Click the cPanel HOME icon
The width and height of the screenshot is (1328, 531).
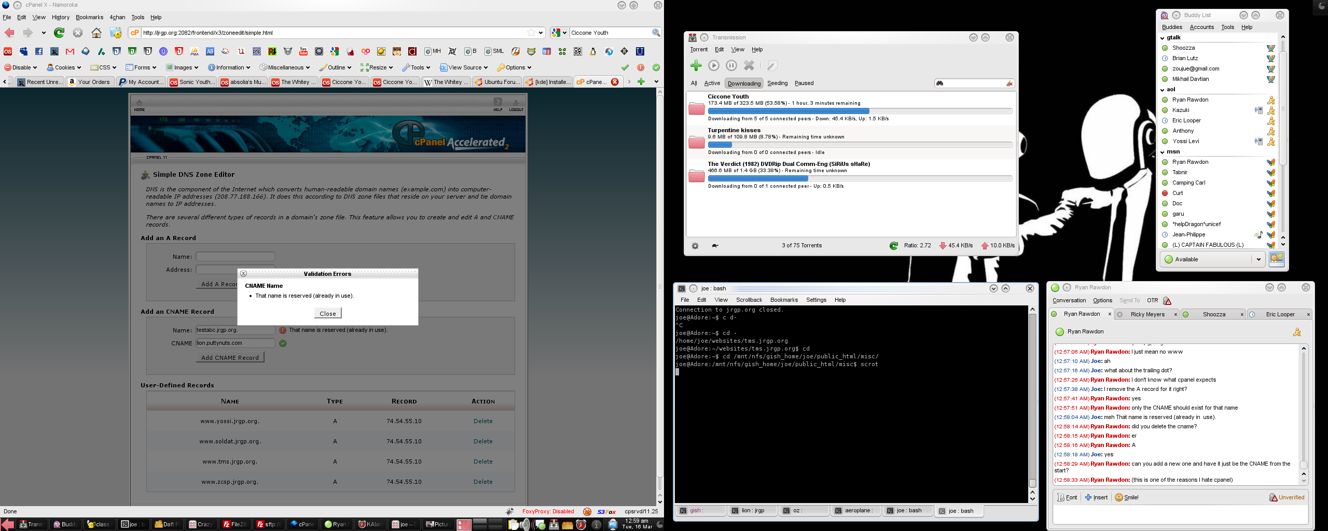[139, 105]
